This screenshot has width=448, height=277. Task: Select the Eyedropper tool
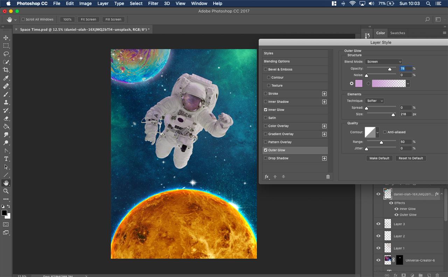click(x=6, y=78)
